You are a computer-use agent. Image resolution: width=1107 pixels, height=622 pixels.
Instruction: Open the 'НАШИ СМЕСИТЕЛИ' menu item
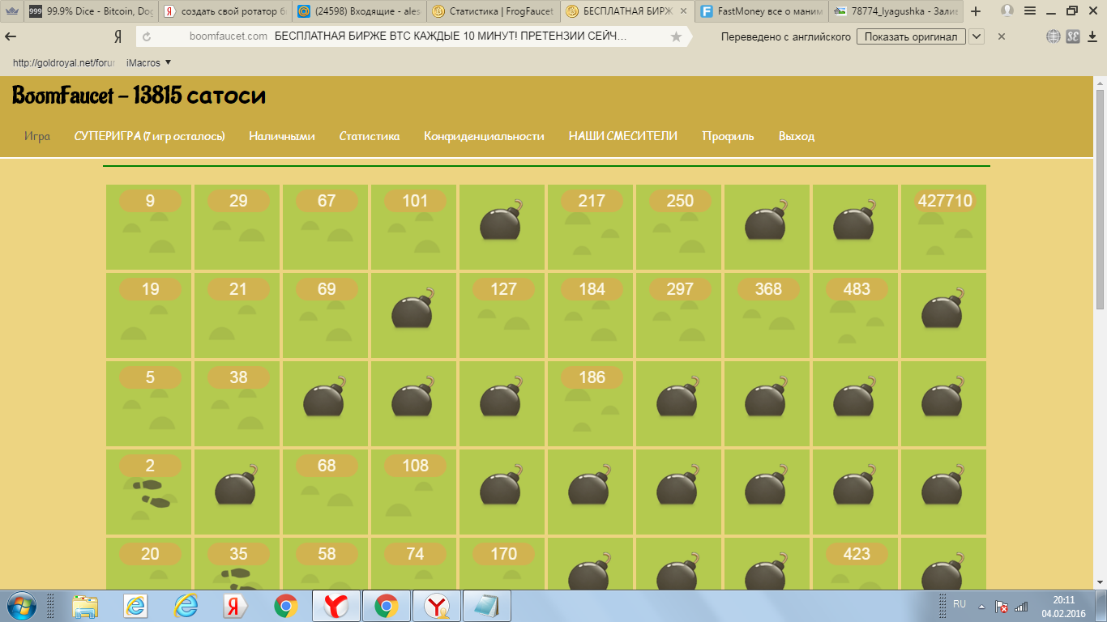(623, 136)
